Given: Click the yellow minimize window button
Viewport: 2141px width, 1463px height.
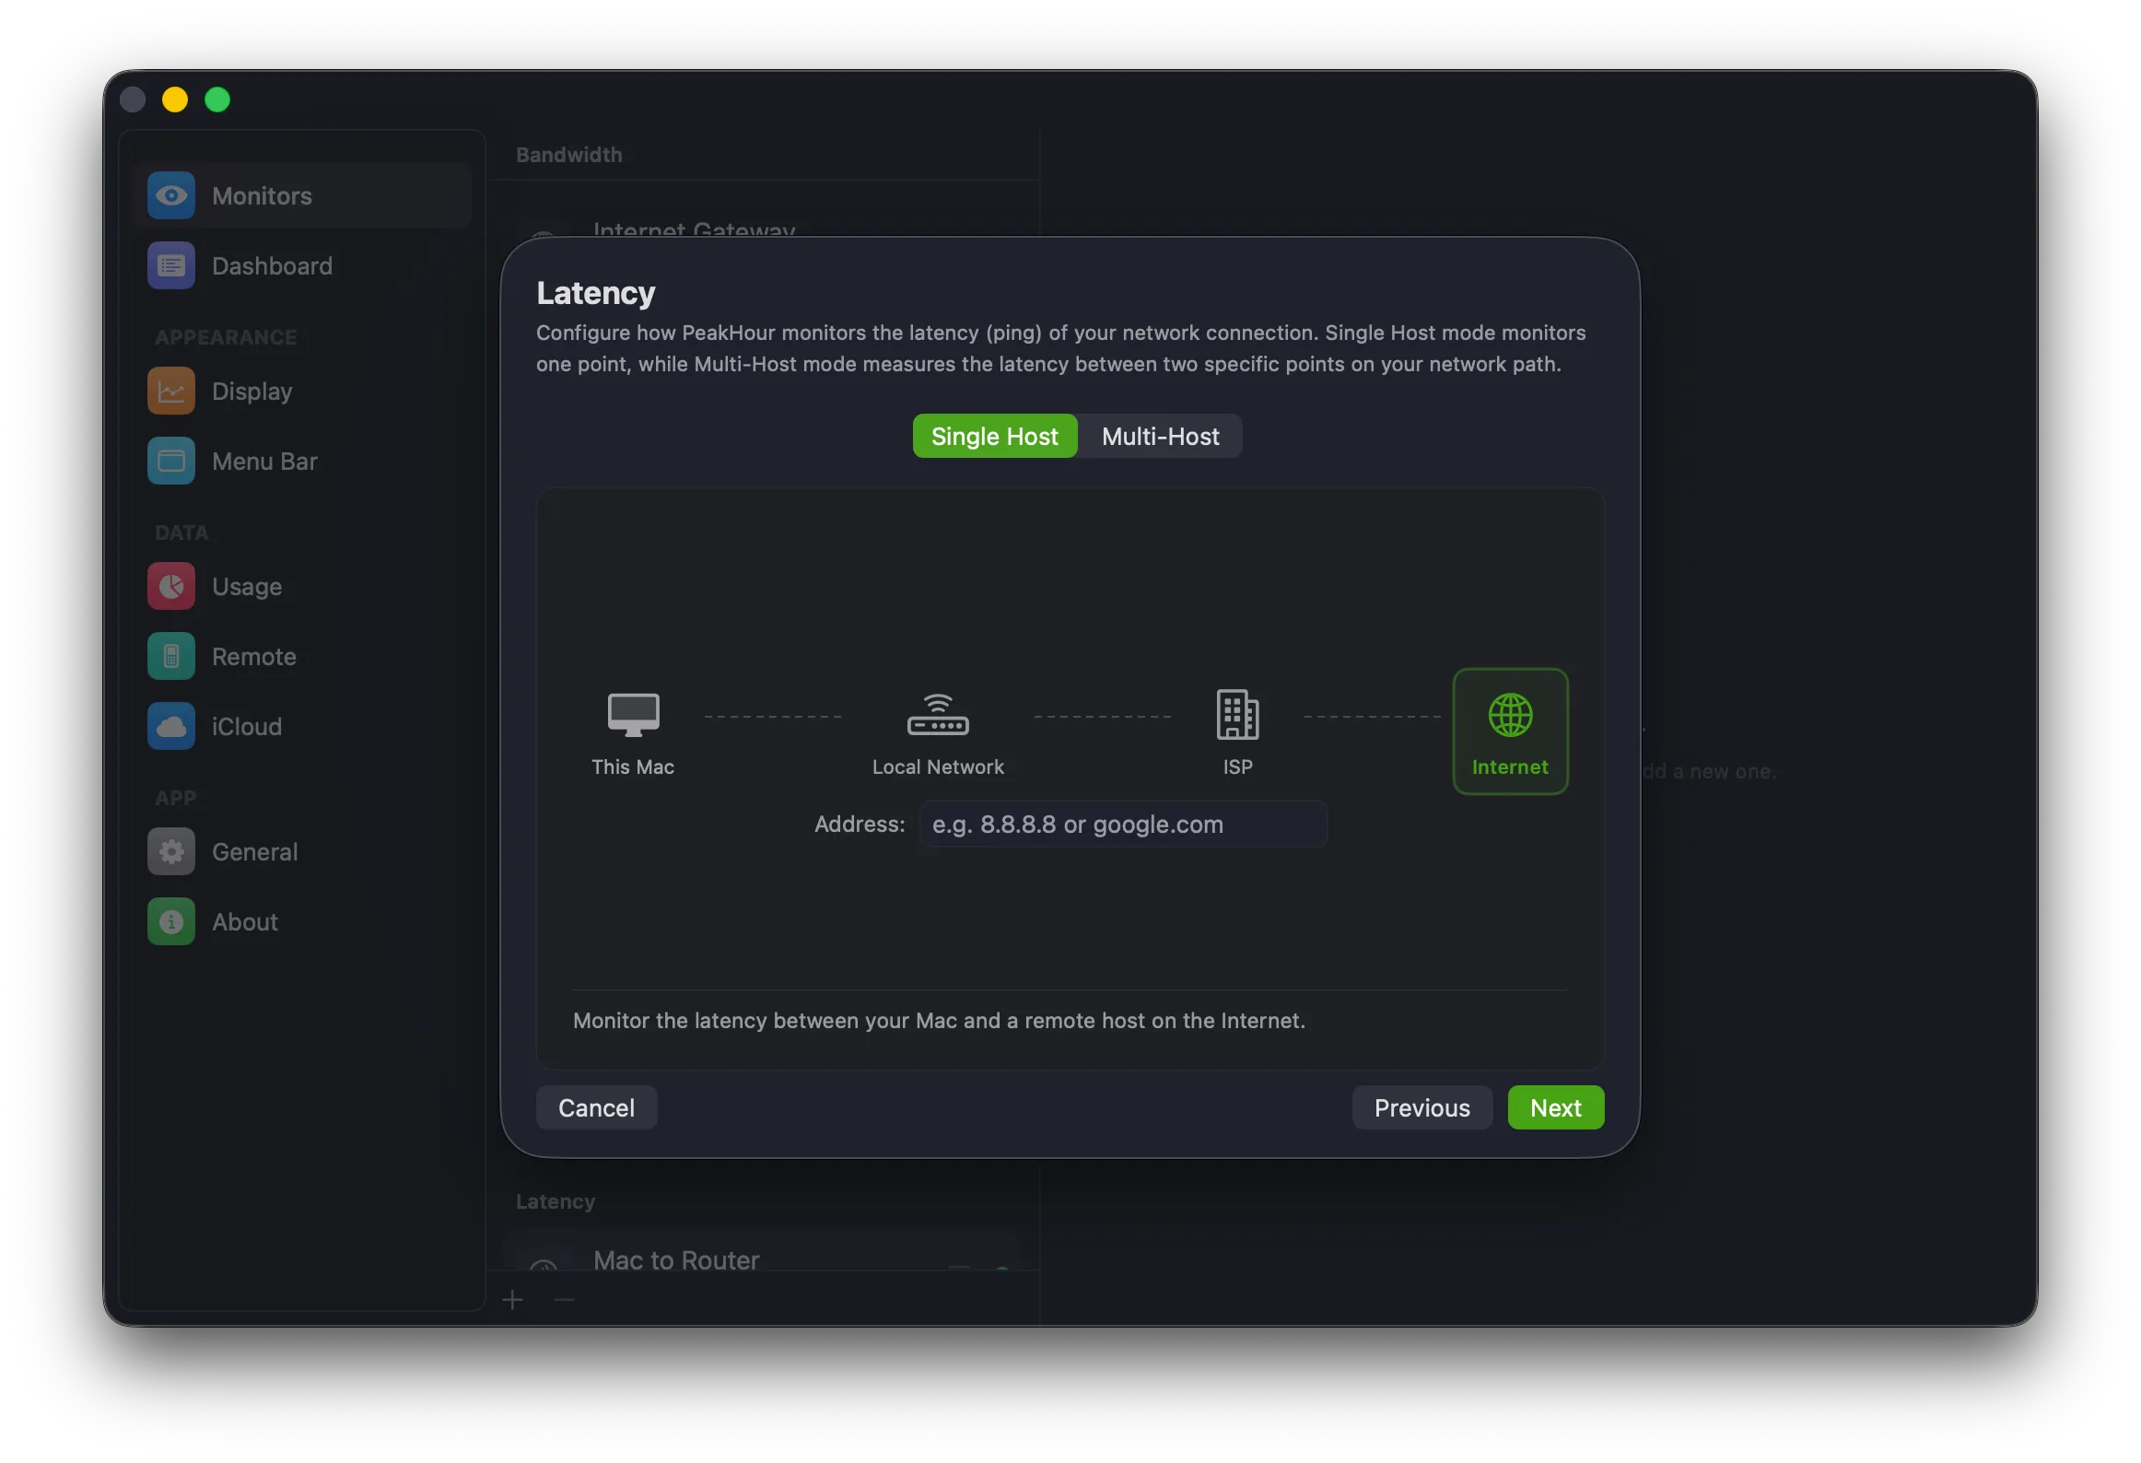Looking at the screenshot, I should click(x=175, y=99).
